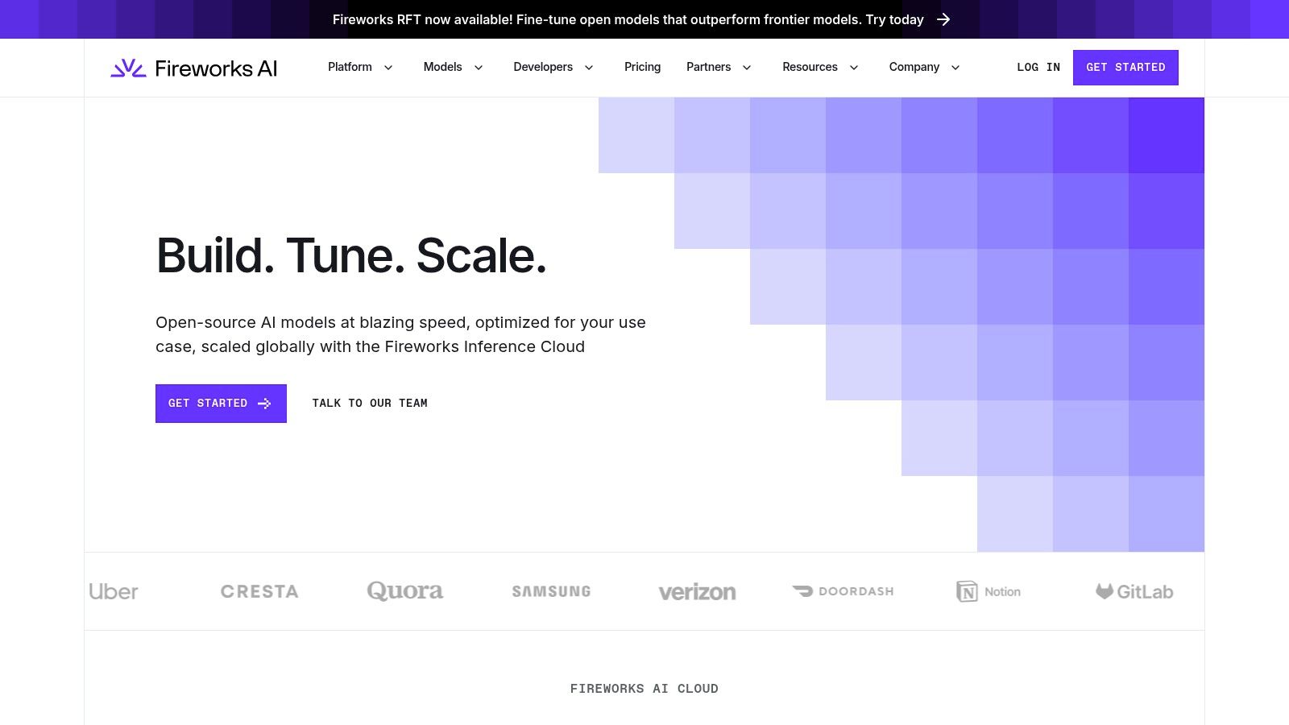
Task: Click the Cresta logo
Action: click(259, 591)
